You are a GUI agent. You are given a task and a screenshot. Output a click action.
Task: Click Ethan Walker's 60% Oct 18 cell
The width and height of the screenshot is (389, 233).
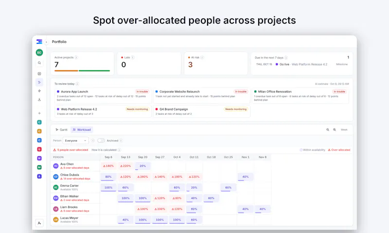click(211, 198)
